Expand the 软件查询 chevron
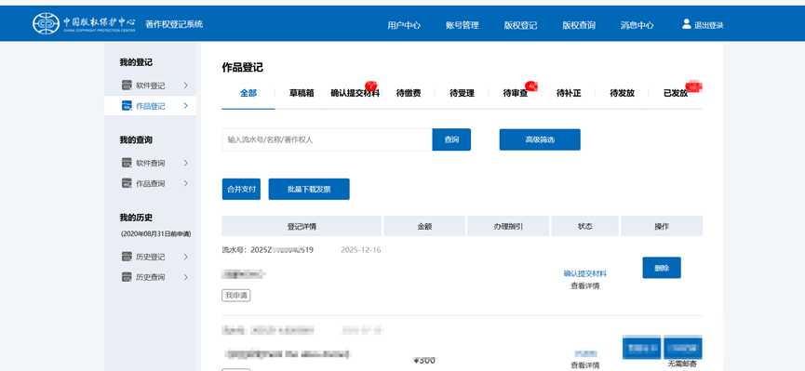805x371 pixels. click(186, 163)
